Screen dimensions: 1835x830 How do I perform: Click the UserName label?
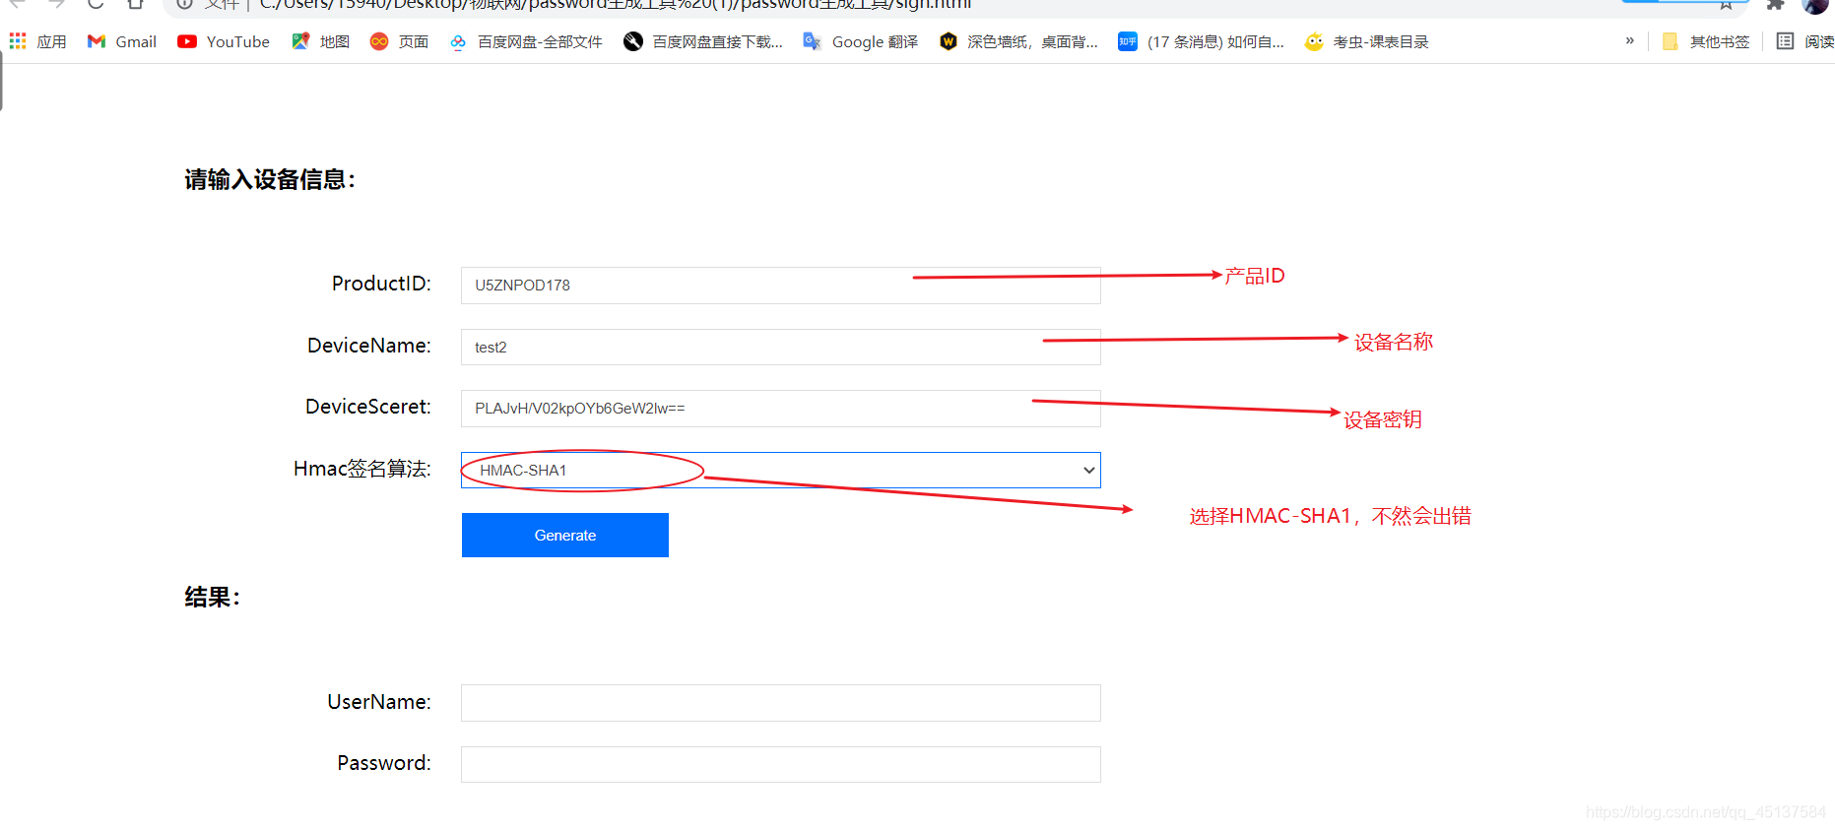click(x=379, y=702)
